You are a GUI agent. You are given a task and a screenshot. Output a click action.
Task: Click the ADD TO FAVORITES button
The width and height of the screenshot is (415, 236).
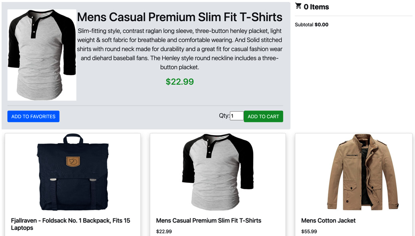point(33,116)
